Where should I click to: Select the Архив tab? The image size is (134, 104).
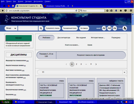pos(90,45)
